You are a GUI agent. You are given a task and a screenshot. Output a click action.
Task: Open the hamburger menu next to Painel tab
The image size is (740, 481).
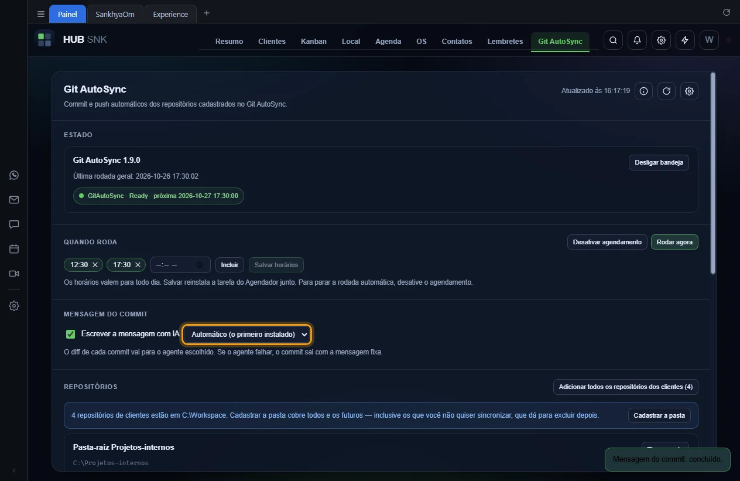pos(40,14)
